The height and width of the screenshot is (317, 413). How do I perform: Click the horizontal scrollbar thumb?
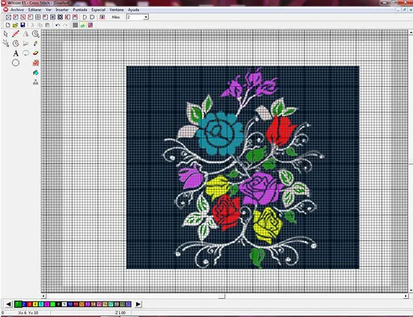[136, 296]
